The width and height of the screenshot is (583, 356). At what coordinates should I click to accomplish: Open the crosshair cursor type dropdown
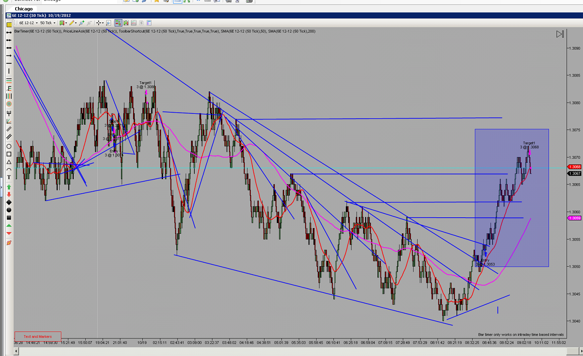(100, 23)
